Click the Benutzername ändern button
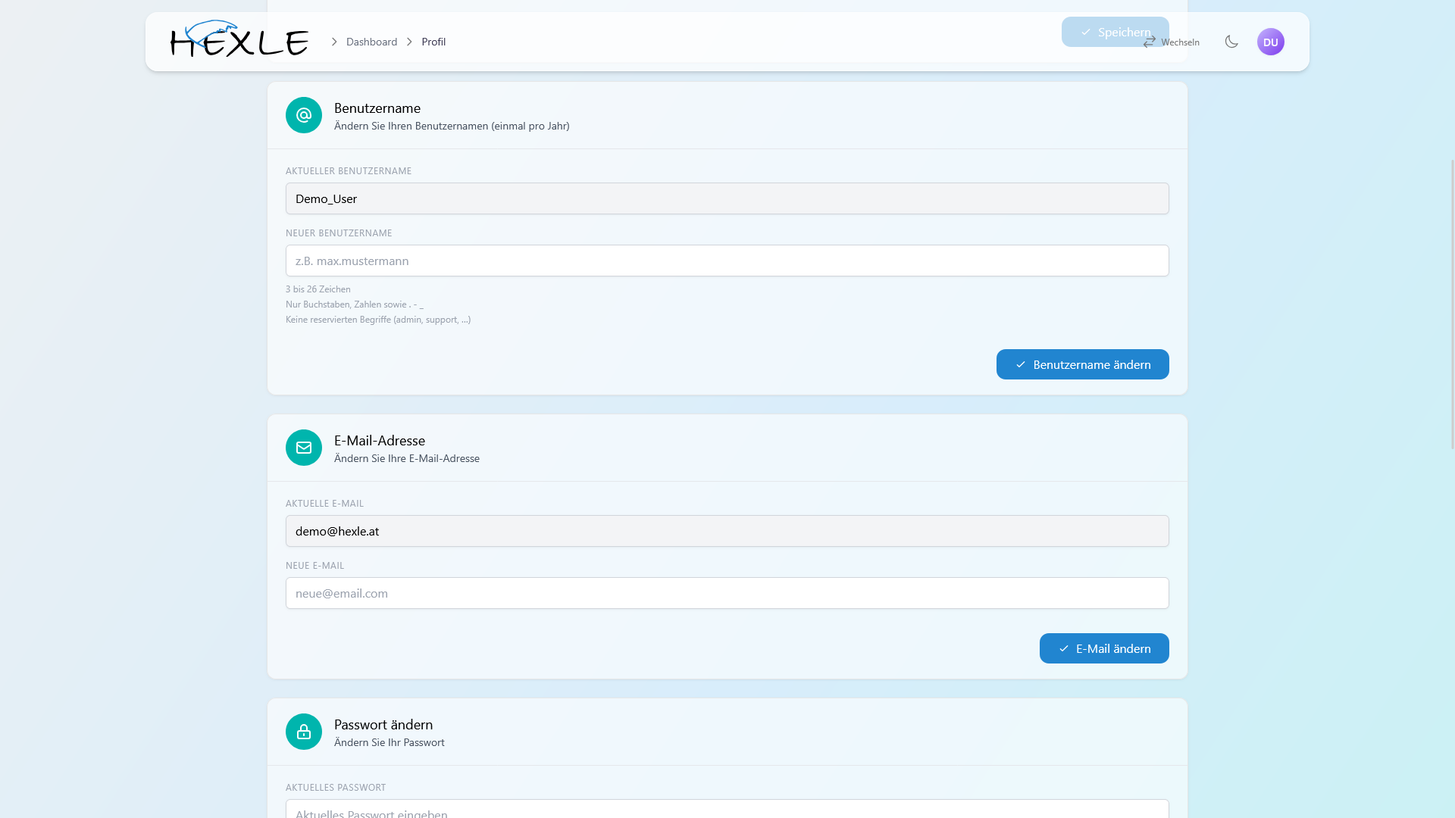 point(1082,364)
